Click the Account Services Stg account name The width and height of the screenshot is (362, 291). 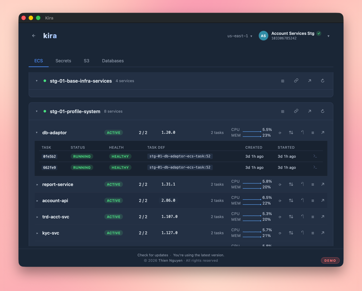(x=293, y=33)
